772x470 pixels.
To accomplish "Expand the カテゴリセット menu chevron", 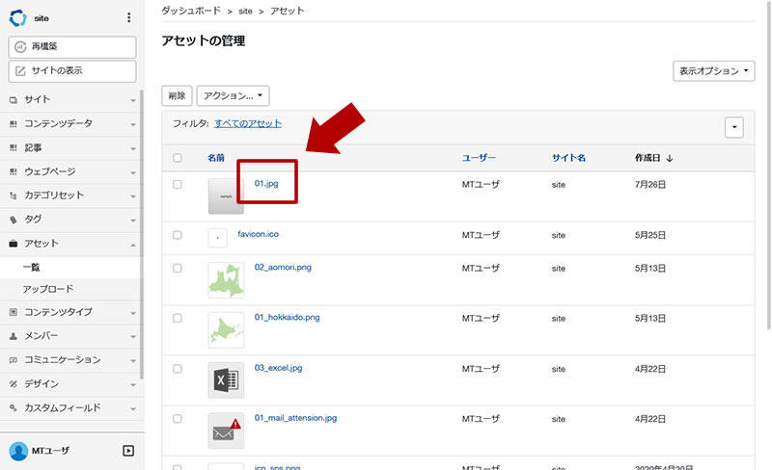I will point(133,196).
